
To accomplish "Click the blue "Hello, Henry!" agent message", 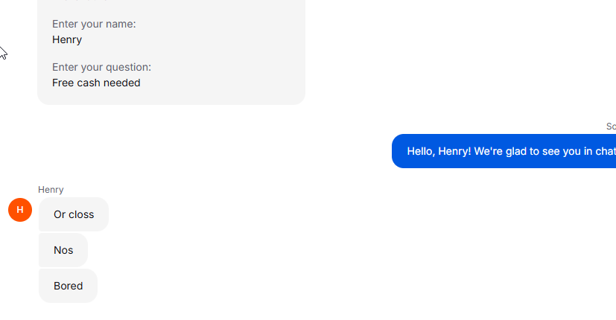I will (504, 151).
